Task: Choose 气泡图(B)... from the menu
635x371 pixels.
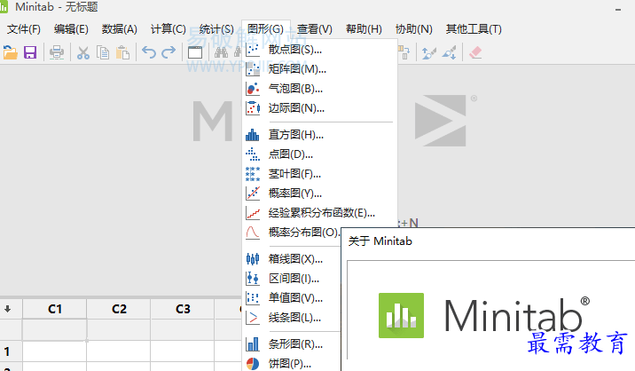Action: pos(320,89)
